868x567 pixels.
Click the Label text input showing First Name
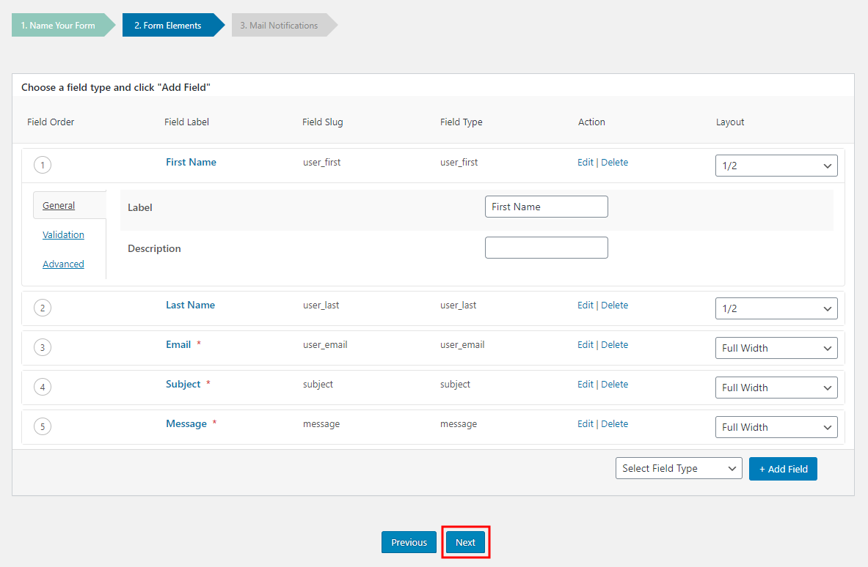pyautogui.click(x=546, y=206)
